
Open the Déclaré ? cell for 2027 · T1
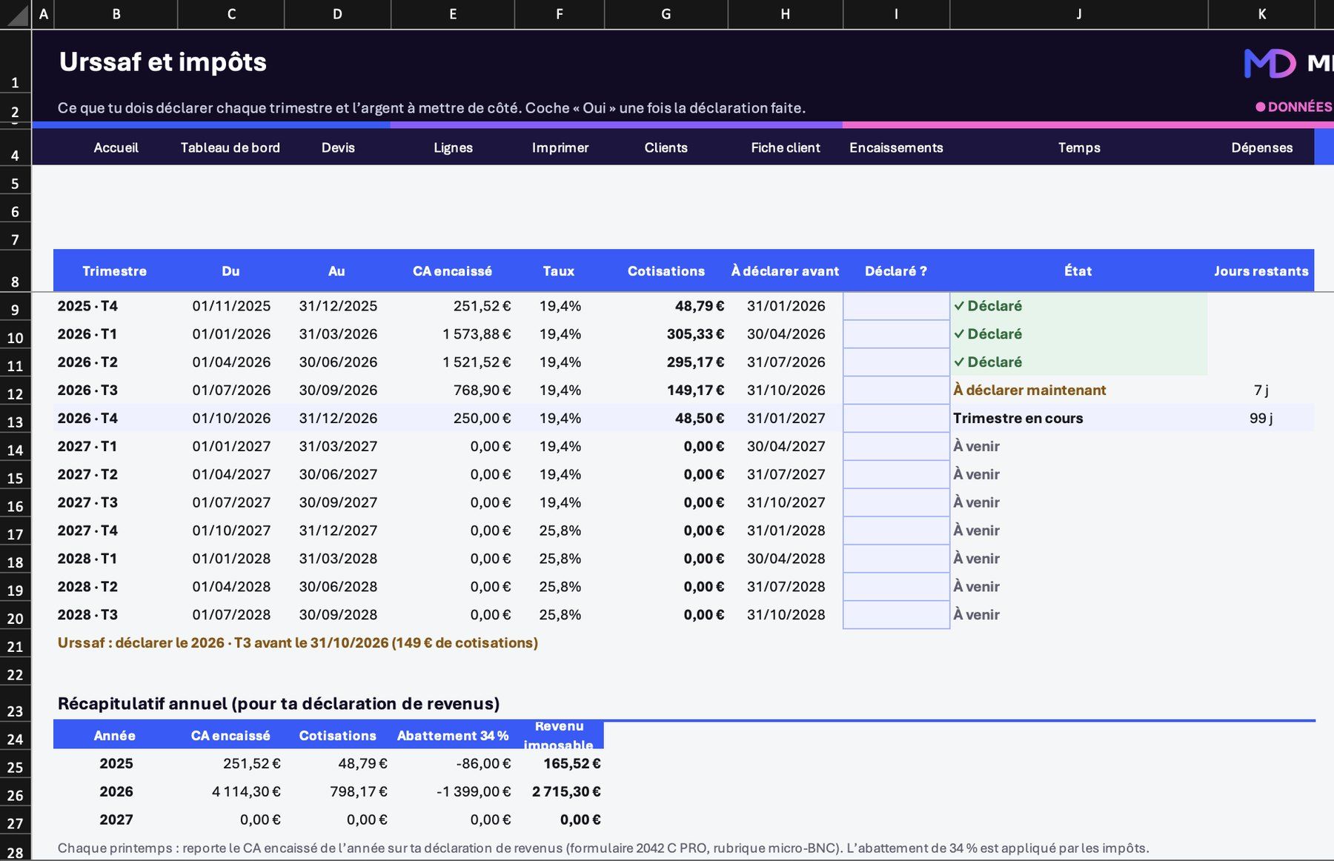(896, 447)
